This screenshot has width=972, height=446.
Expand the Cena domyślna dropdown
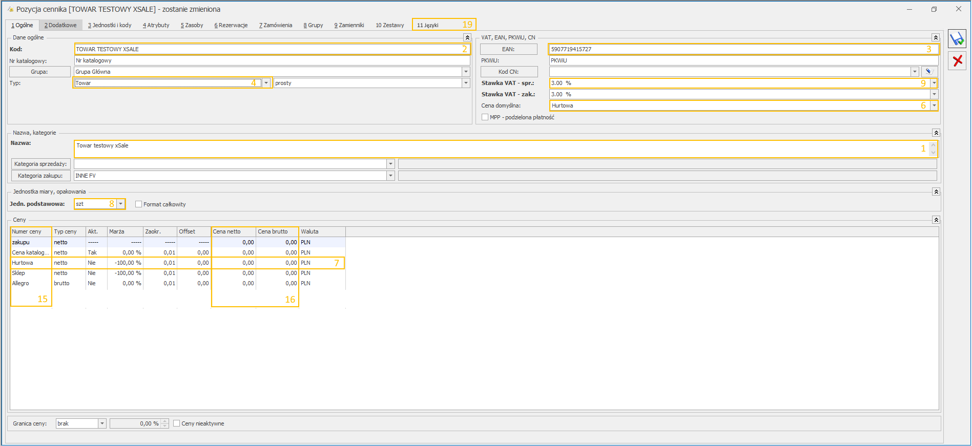(934, 105)
